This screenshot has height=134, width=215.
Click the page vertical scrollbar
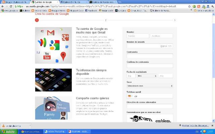[213, 51]
